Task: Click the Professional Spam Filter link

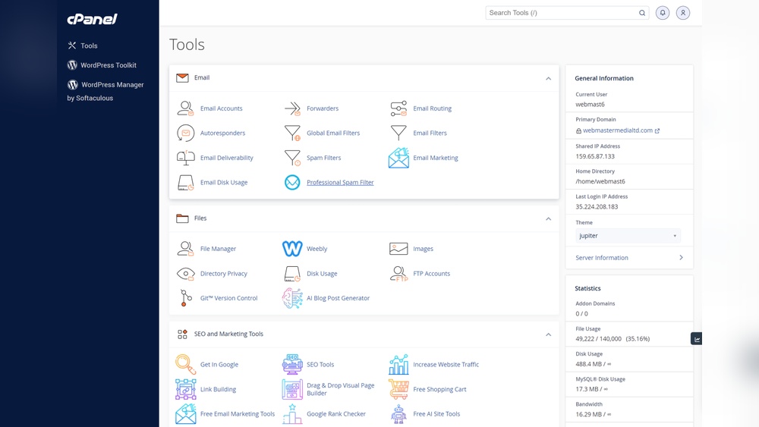Action: point(340,182)
